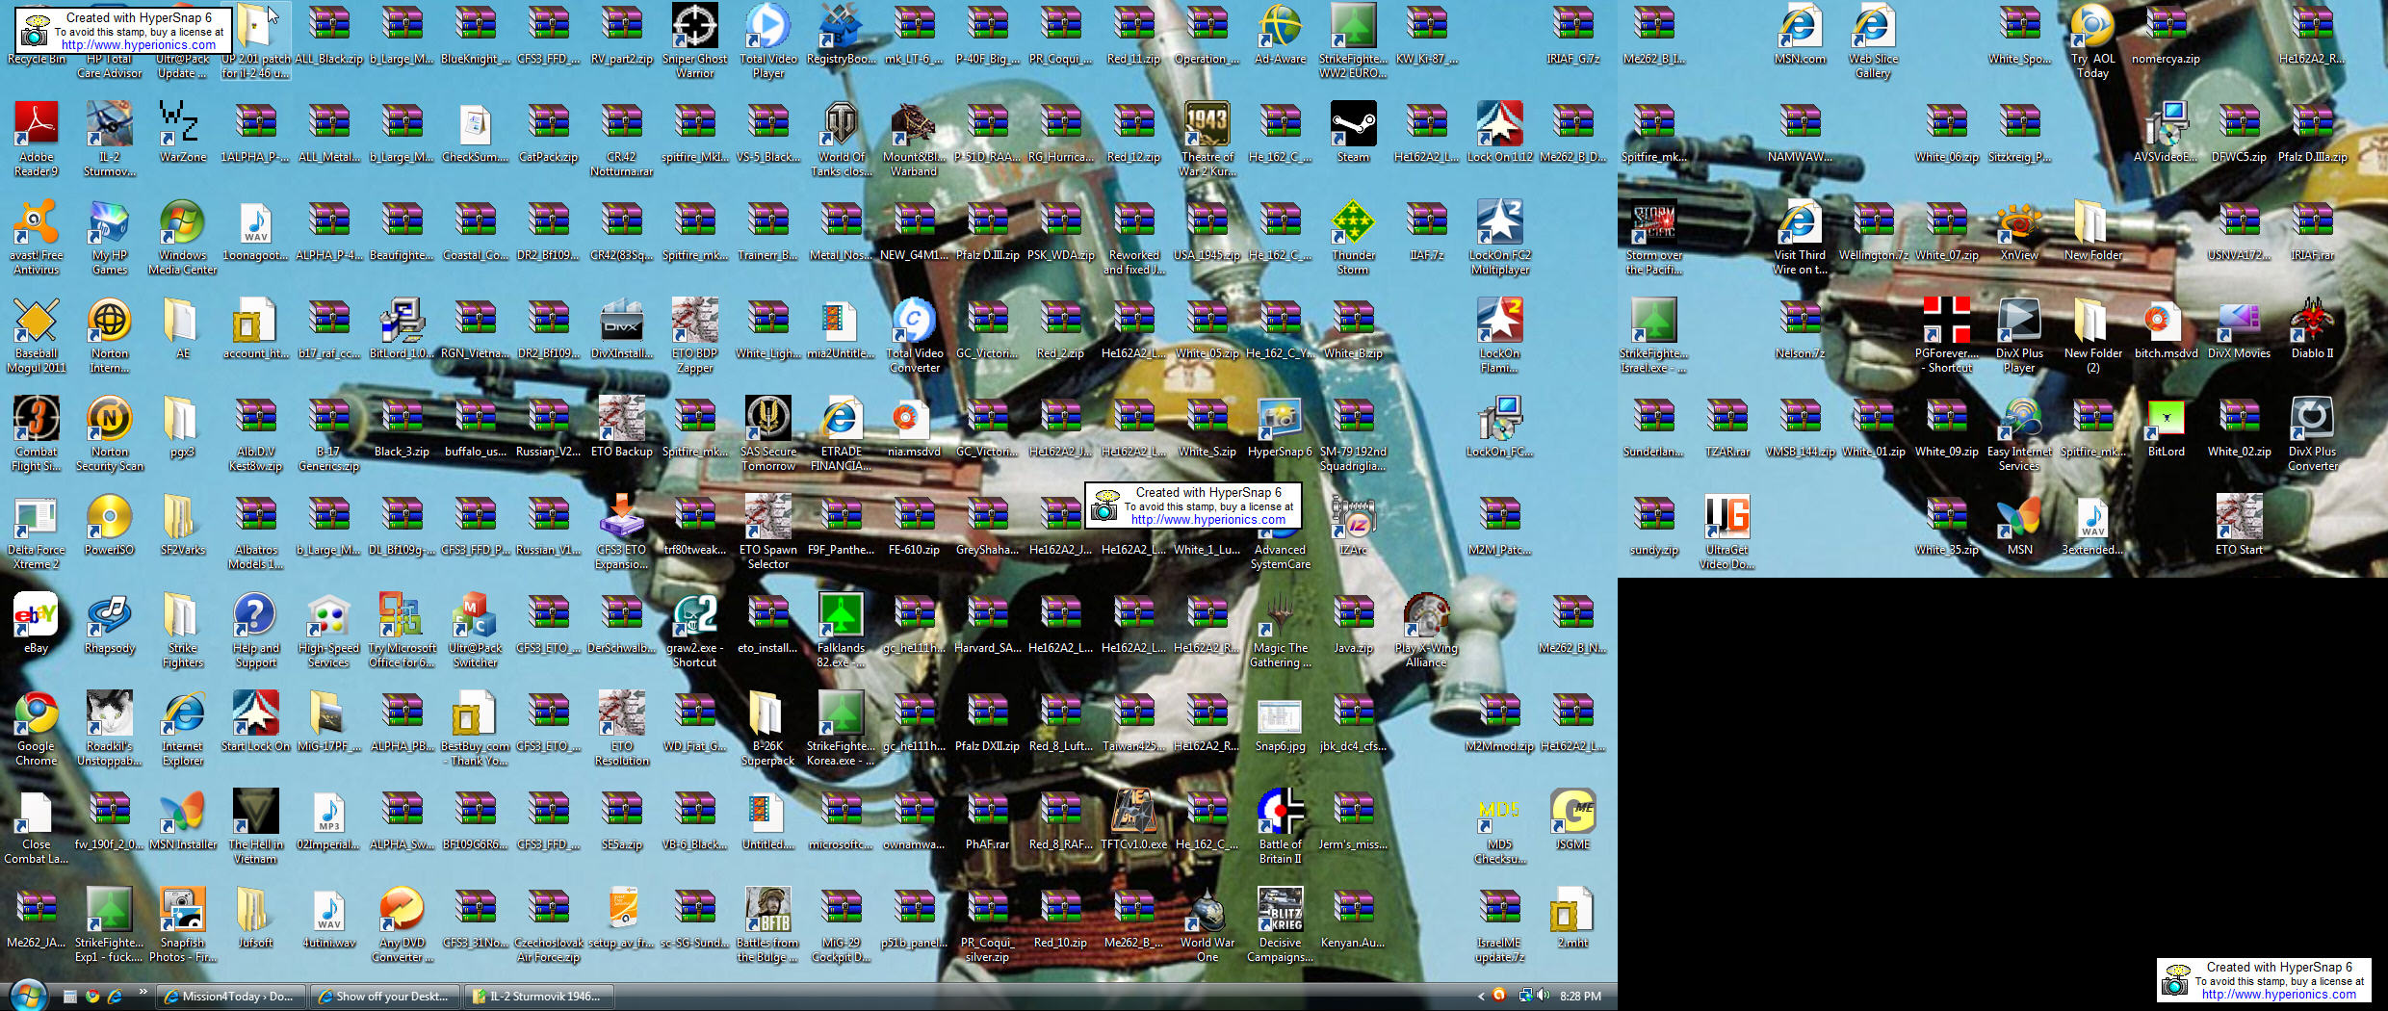
Task: Click the Any DVD Converter icon
Action: click(402, 925)
